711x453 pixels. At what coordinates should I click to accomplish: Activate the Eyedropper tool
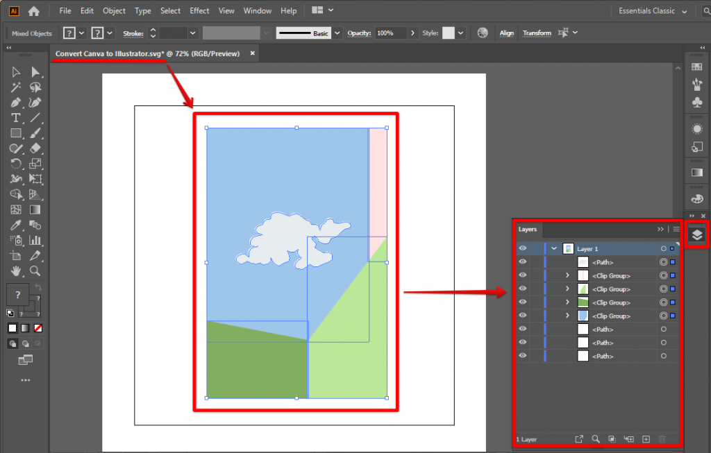15,225
